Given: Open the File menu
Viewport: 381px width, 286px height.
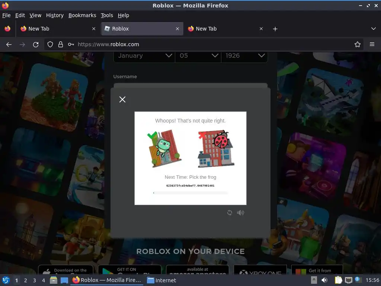Looking at the screenshot, I should (6, 15).
